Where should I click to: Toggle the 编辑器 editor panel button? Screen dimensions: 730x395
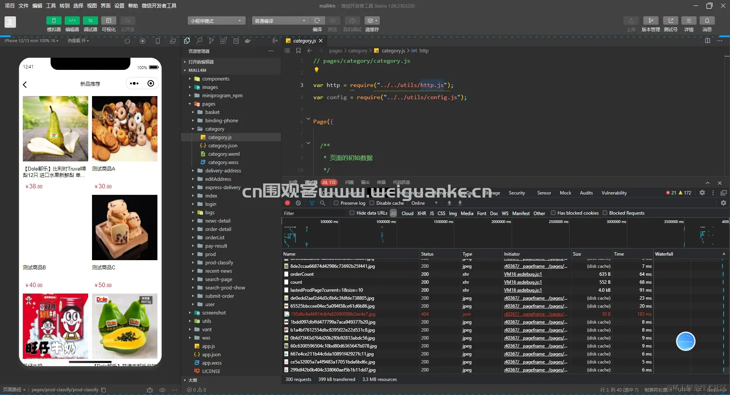pyautogui.click(x=72, y=21)
